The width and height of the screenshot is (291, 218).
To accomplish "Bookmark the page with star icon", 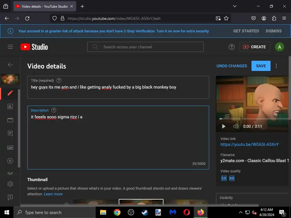I will (226, 18).
